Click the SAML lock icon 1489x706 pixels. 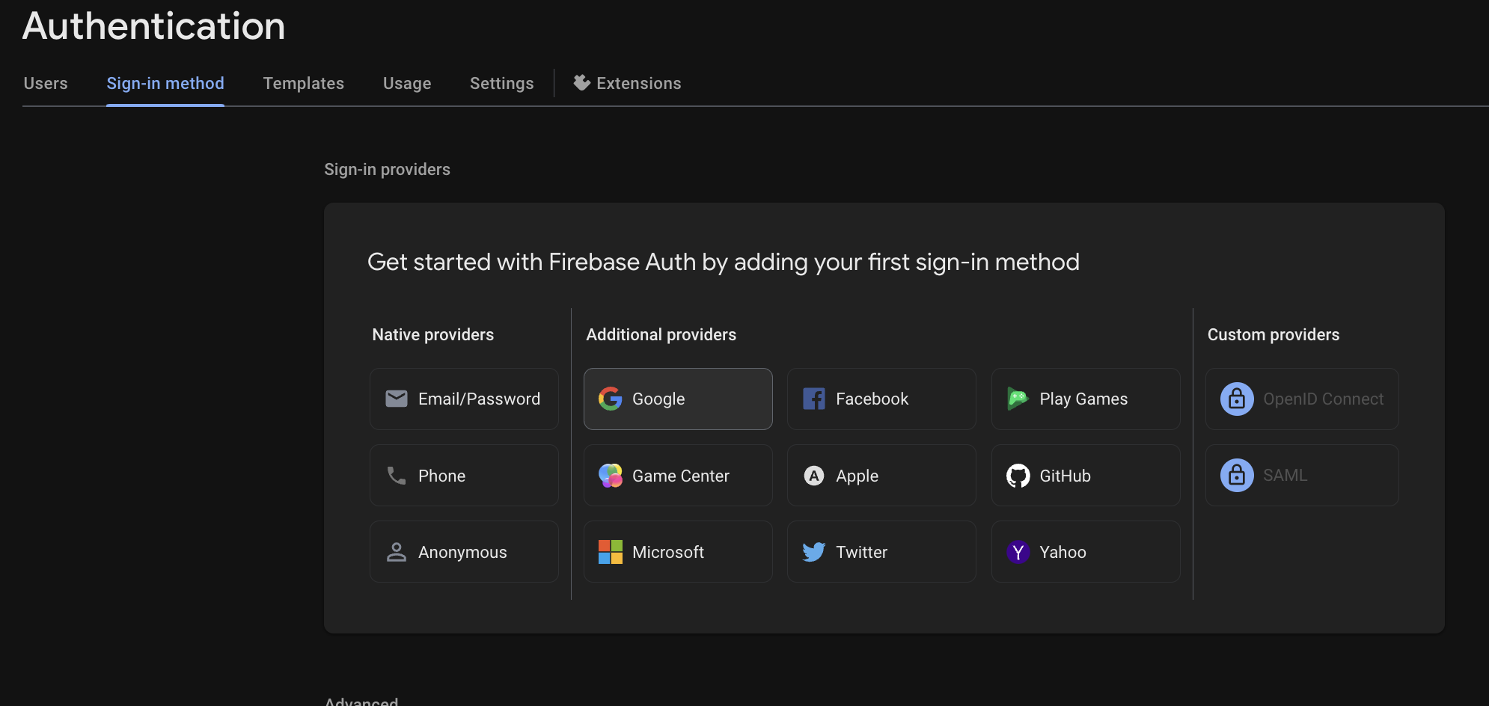(x=1237, y=475)
